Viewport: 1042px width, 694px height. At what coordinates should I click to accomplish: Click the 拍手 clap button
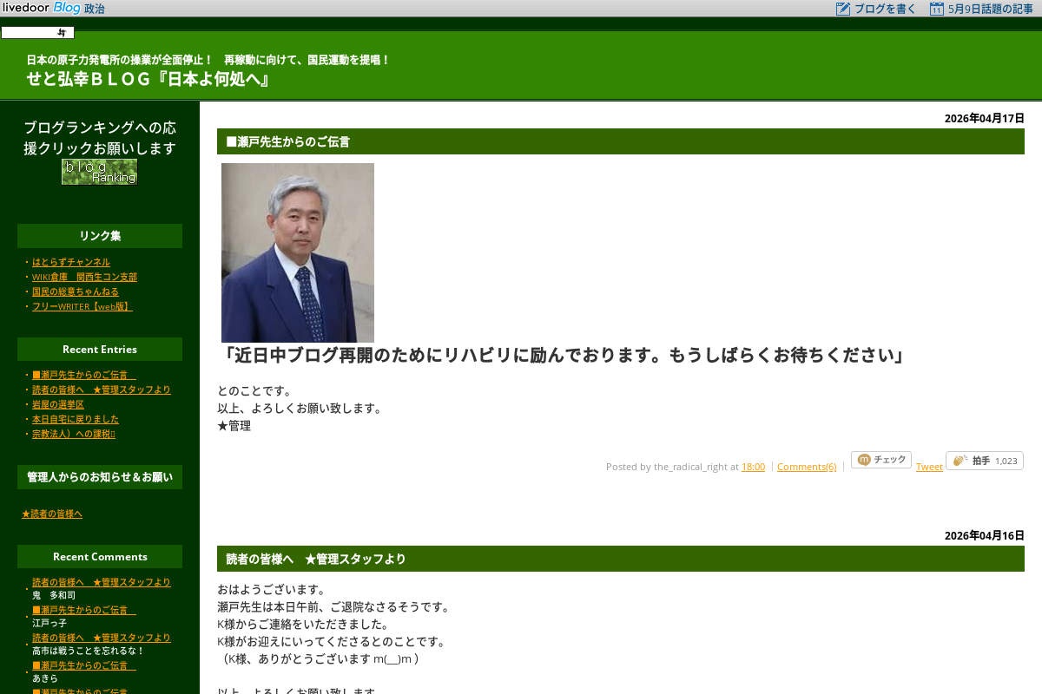pyautogui.click(x=985, y=461)
